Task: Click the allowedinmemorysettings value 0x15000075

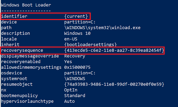Action: point(77,67)
